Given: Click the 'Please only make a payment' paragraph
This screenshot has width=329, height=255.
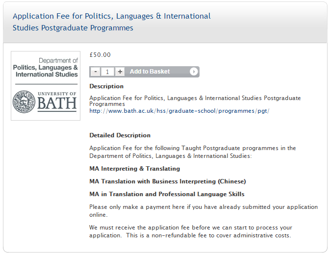Looking at the screenshot, I should pos(203,211).
